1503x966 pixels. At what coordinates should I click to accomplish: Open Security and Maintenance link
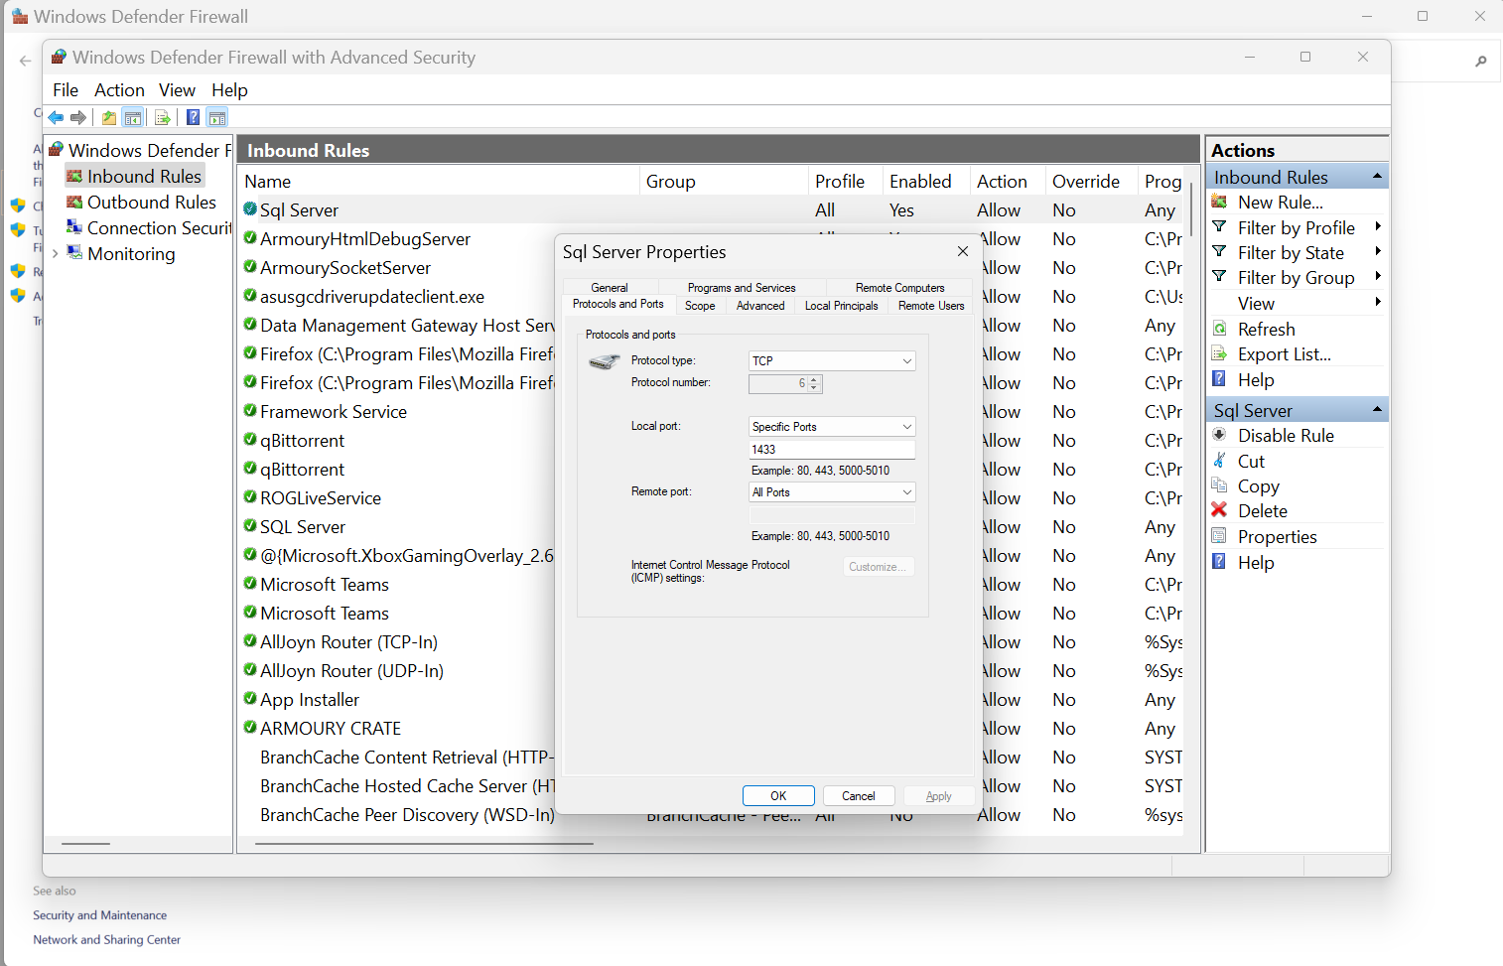tap(99, 915)
